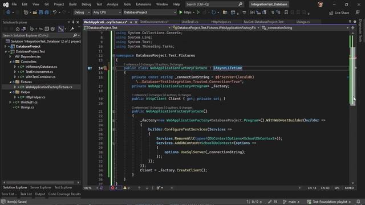
Task: Click the main git branch in status bar
Action: pos(291,202)
